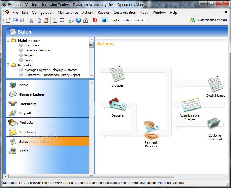231x188 pixels.
Task: Click the red toolbar icon
Action: pyautogui.click(x=95, y=20)
